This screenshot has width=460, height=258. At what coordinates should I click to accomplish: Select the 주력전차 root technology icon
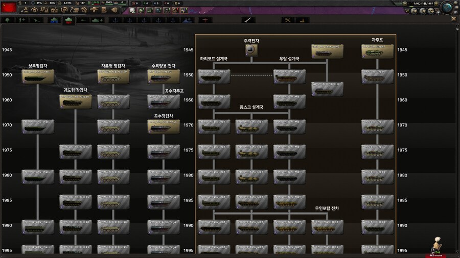click(x=250, y=49)
